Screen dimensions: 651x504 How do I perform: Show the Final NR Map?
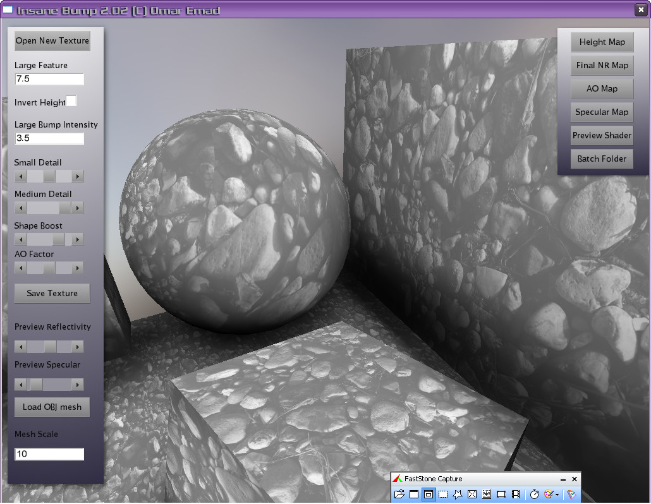[602, 65]
